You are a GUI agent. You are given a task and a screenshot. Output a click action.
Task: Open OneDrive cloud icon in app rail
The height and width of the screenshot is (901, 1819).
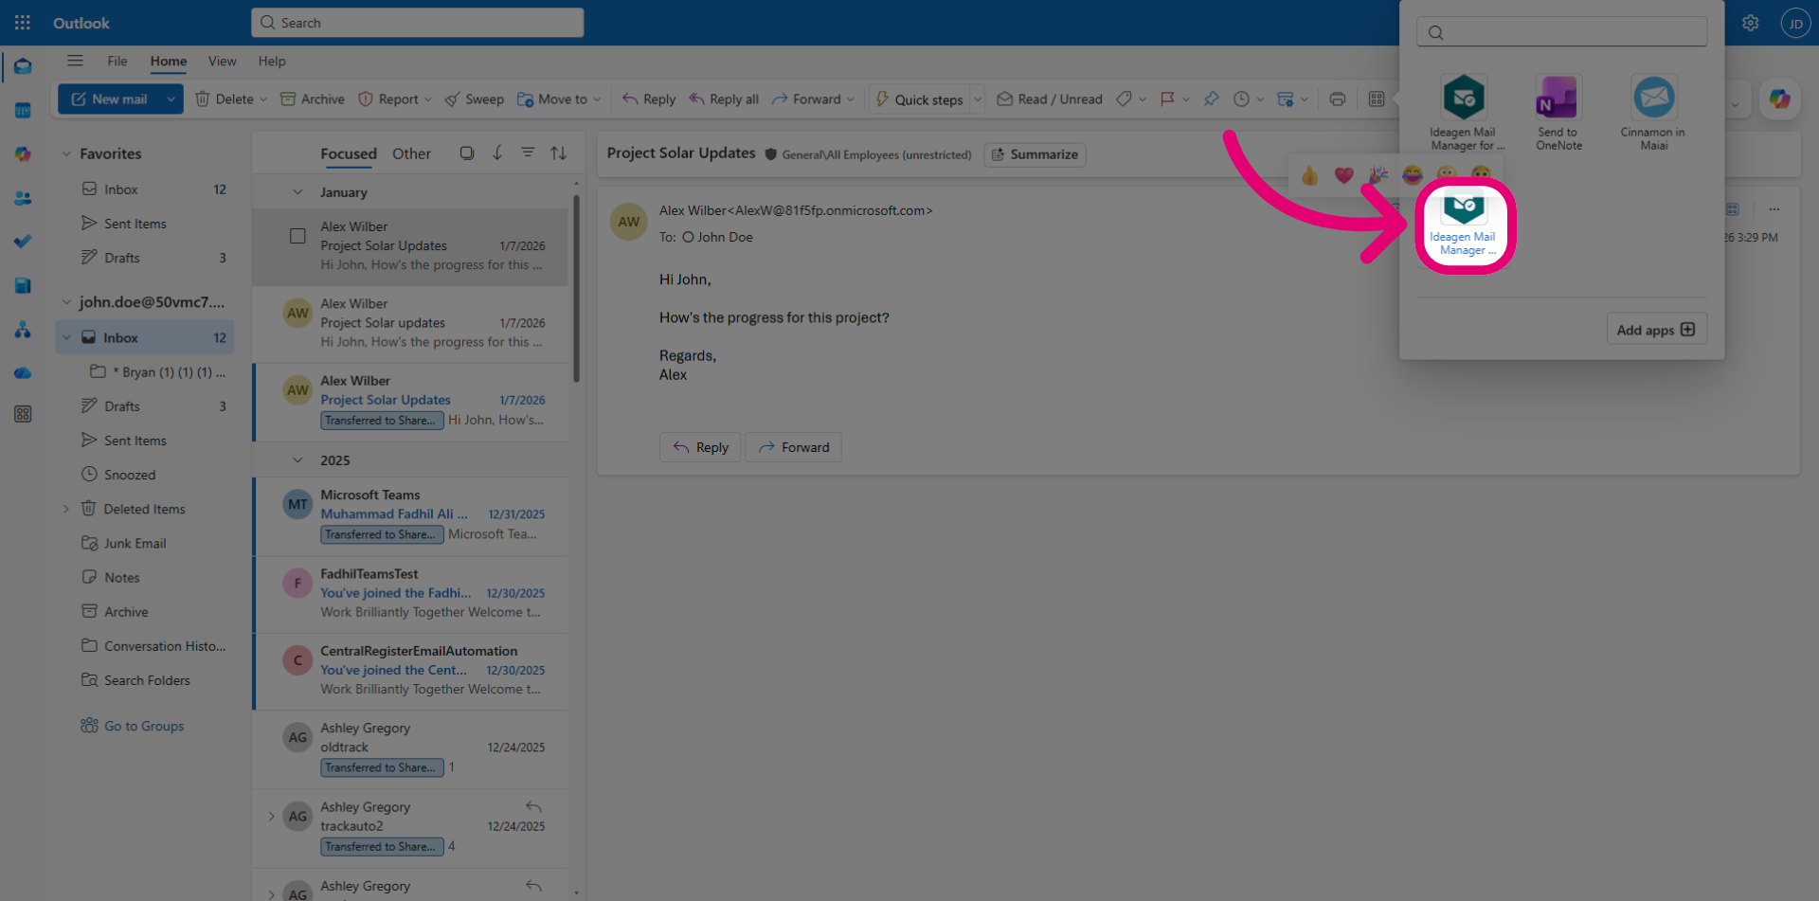(23, 372)
